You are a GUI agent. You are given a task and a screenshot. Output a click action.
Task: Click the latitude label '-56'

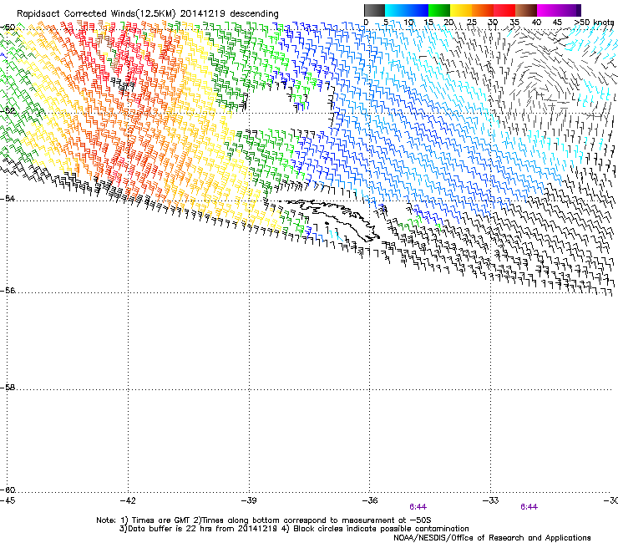tap(8, 291)
